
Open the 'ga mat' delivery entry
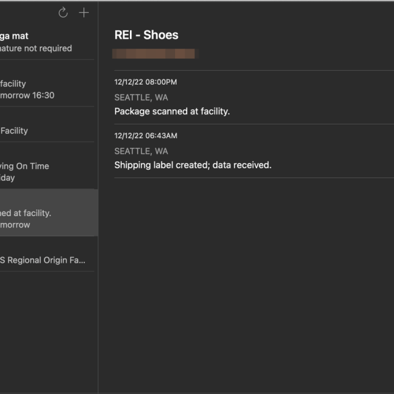[x=47, y=42]
